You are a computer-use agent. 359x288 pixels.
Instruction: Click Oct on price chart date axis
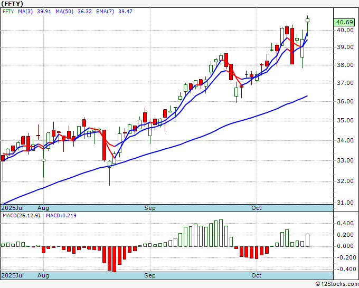point(256,208)
